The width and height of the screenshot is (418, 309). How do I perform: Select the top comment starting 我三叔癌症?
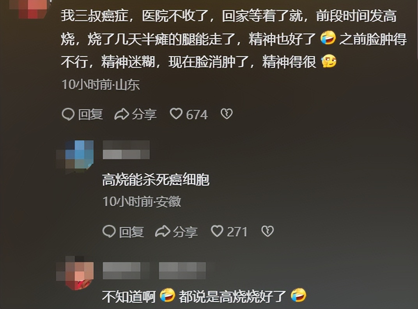tap(234, 39)
